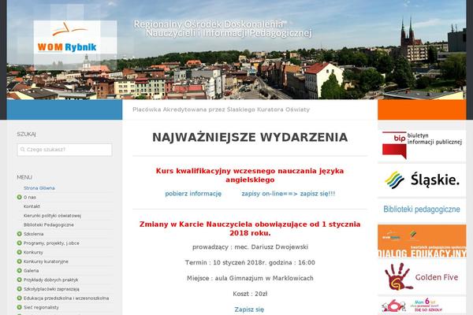Click 'Miejsce : aula Gimnazjum w Marklowicach'
This screenshot has width=473, height=315.
(250, 278)
